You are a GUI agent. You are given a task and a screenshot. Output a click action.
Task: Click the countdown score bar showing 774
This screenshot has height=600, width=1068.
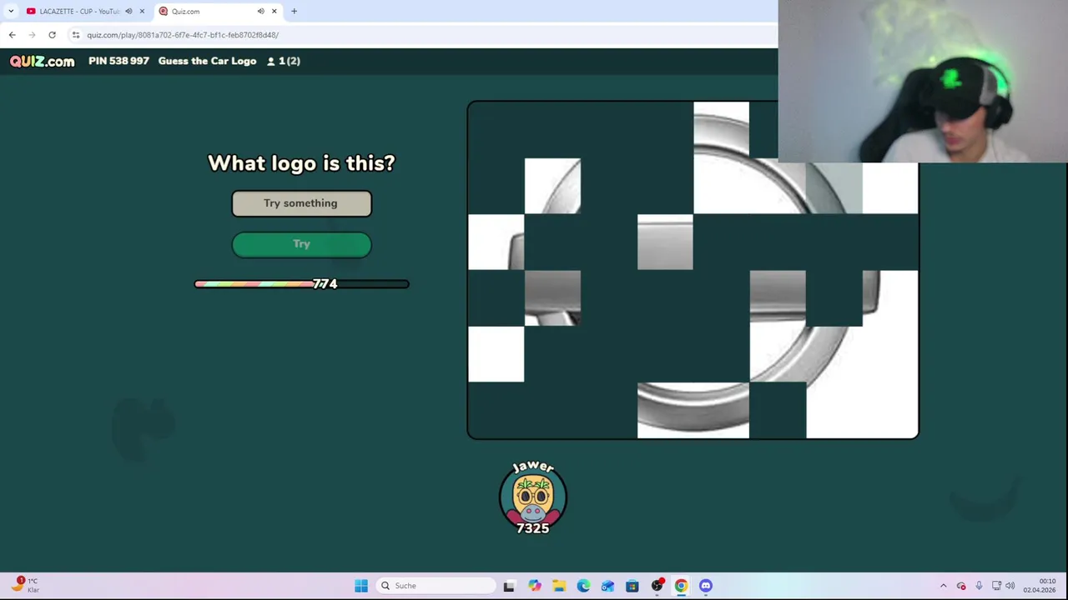pyautogui.click(x=301, y=284)
